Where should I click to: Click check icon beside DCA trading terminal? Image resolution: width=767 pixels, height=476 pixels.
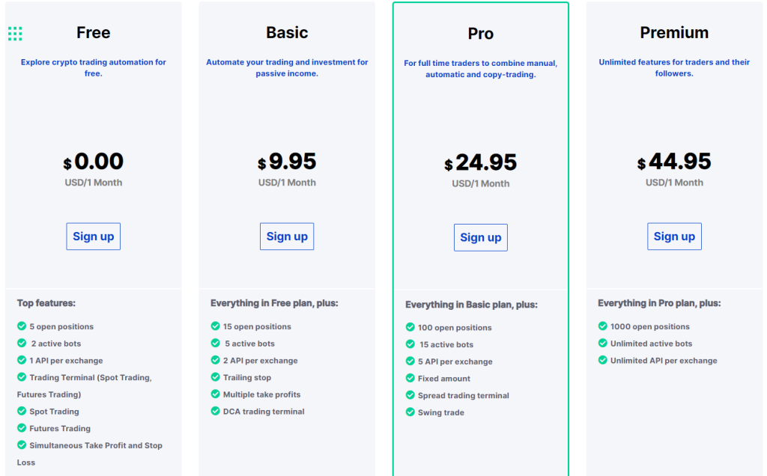[215, 411]
